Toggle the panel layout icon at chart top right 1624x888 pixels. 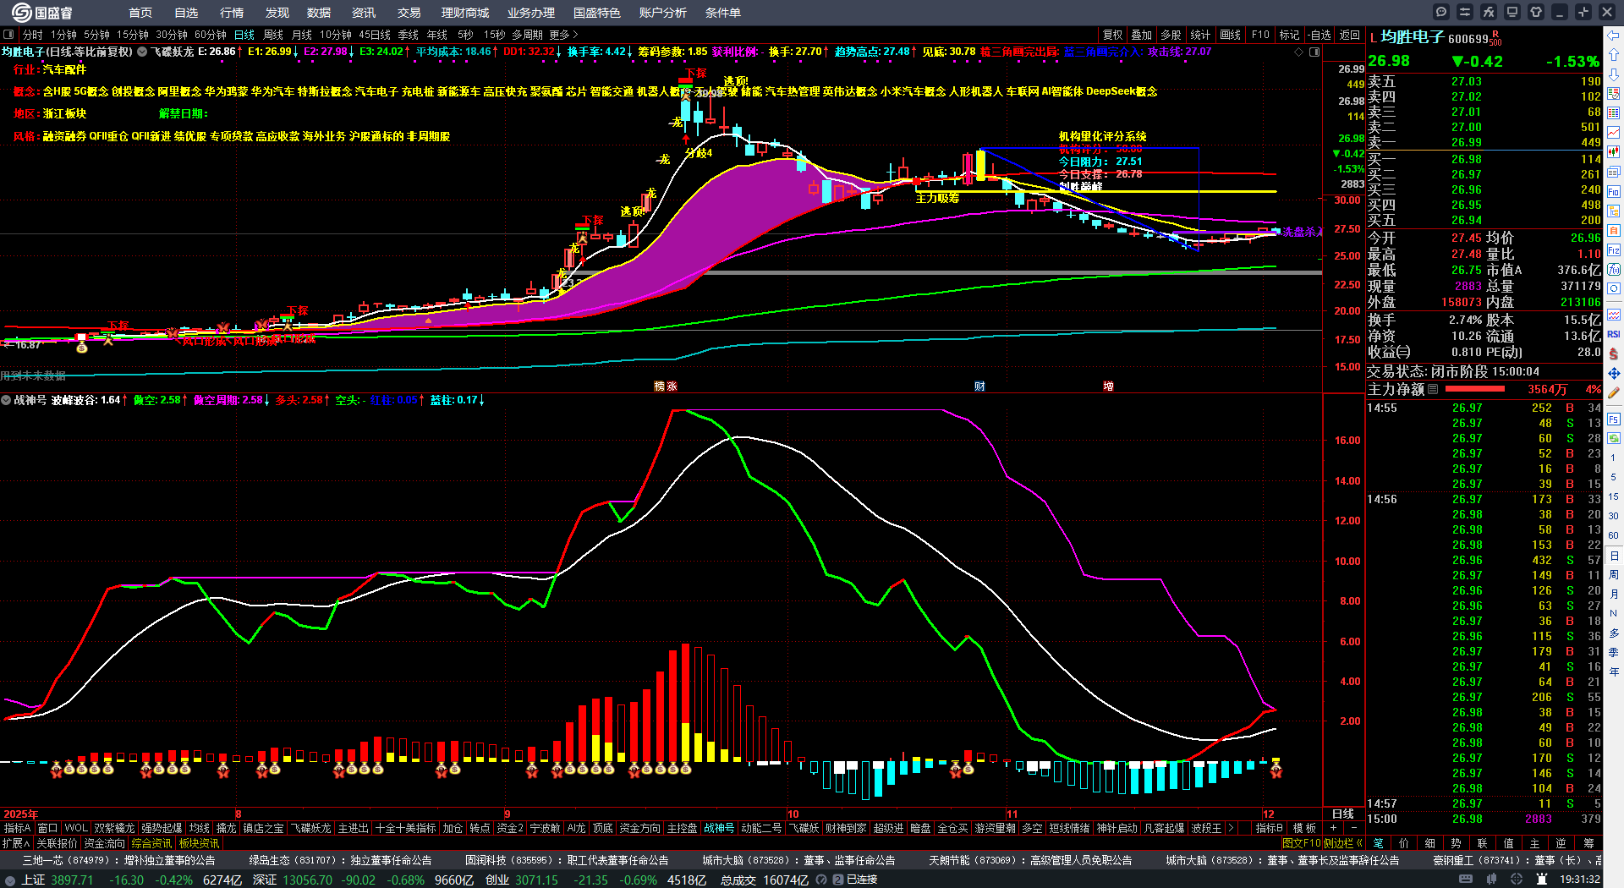click(x=1314, y=52)
